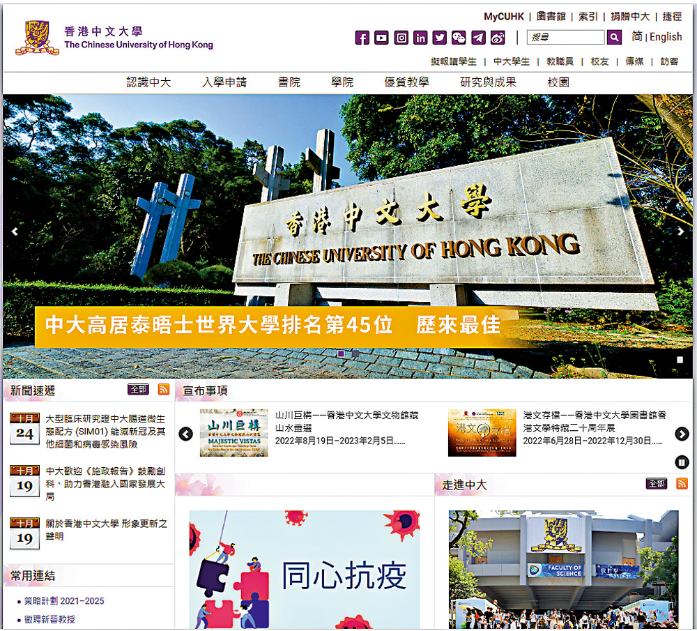Open the 索引 link
This screenshot has width=697, height=631.
click(588, 17)
